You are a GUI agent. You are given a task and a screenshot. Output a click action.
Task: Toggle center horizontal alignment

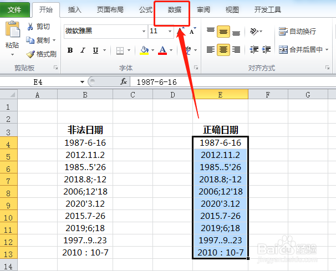click(x=223, y=50)
